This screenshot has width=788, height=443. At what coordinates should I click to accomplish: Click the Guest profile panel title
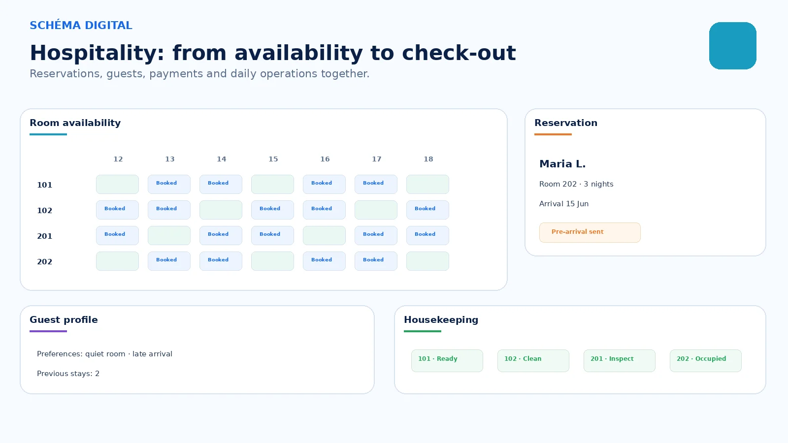click(64, 320)
